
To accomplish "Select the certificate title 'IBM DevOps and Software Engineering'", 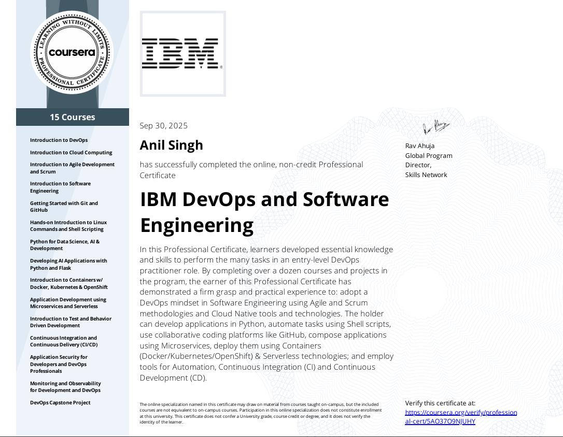I will click(x=264, y=212).
